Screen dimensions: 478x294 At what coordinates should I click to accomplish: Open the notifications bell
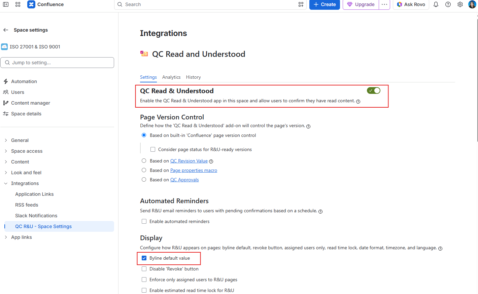click(436, 4)
